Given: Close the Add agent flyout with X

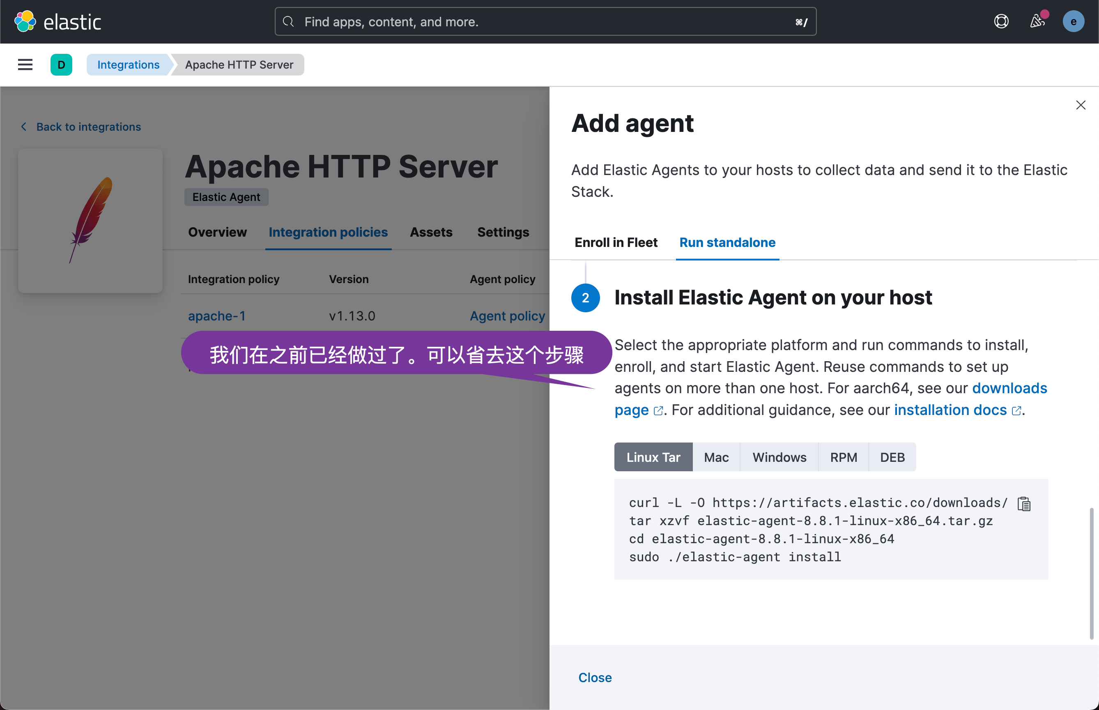Looking at the screenshot, I should coord(1080,105).
